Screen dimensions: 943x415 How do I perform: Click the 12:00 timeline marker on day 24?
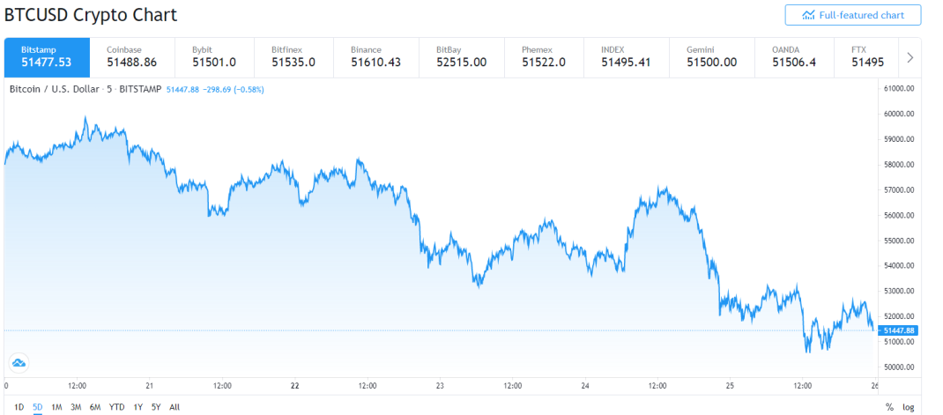click(657, 386)
